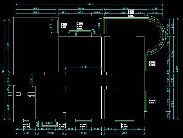This screenshot has height=138, width=183.
Task: Click the 2400 dimension above the bay window
Action: click(x=123, y=13)
